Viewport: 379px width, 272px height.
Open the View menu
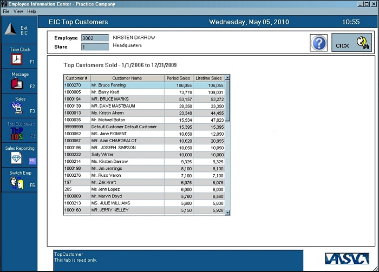pos(18,11)
